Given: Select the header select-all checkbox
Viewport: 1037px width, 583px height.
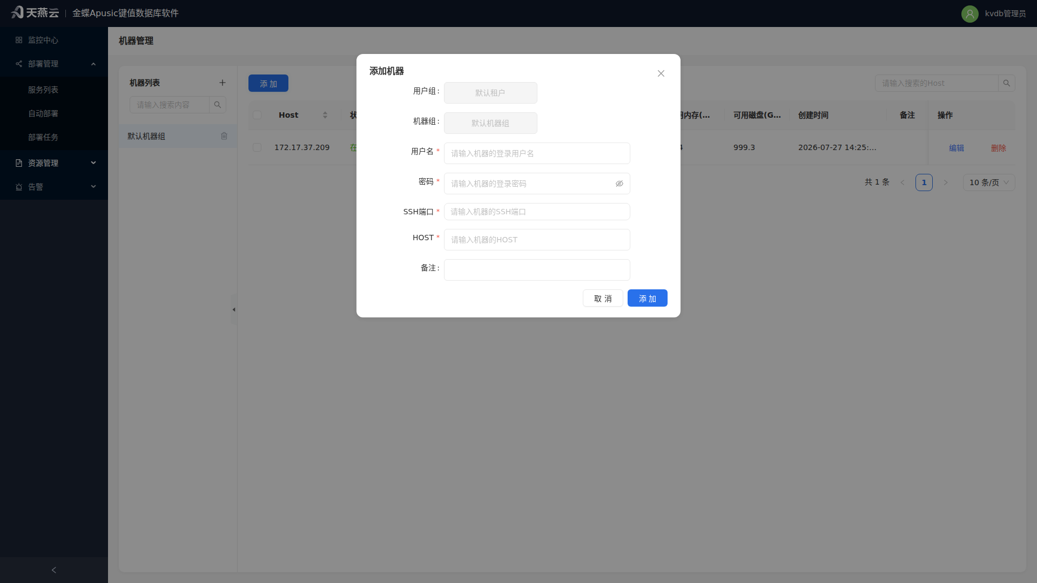Looking at the screenshot, I should tap(257, 115).
